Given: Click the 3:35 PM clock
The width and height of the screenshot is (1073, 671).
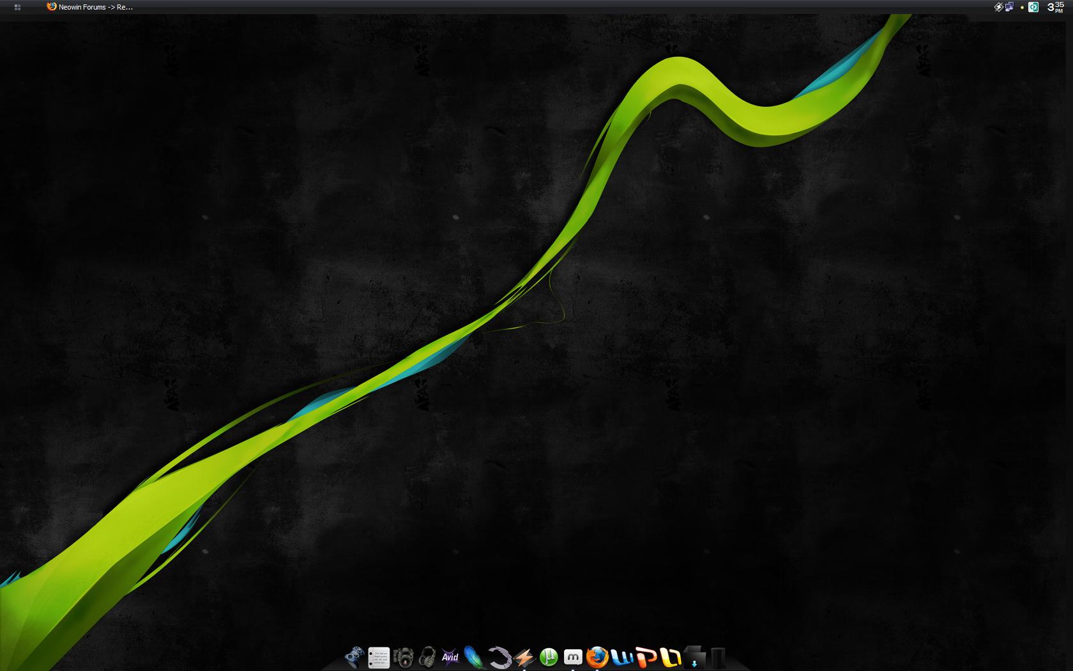Looking at the screenshot, I should 1055,7.
